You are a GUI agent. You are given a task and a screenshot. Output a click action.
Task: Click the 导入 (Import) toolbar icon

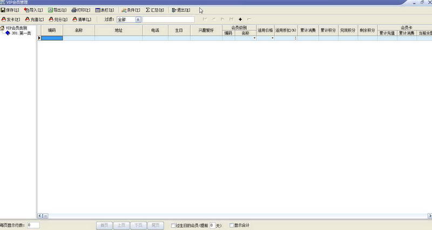33,10
